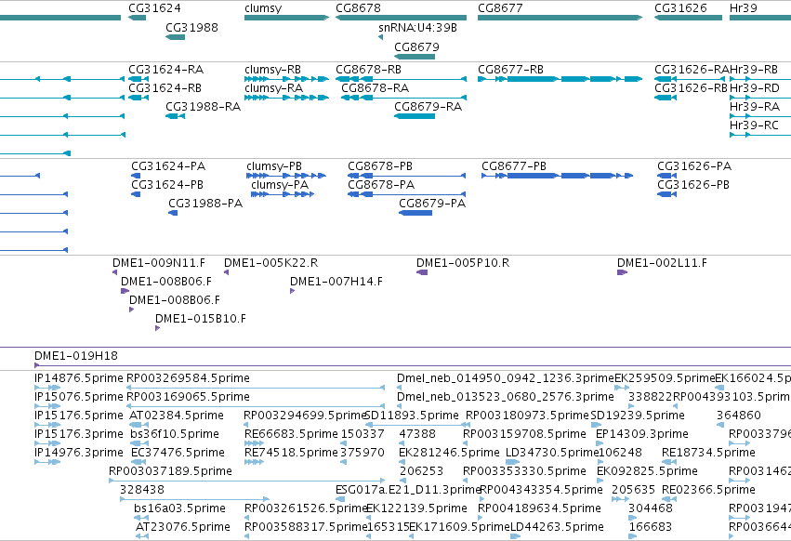Click the CG31988-RA transcript

(x=175, y=116)
